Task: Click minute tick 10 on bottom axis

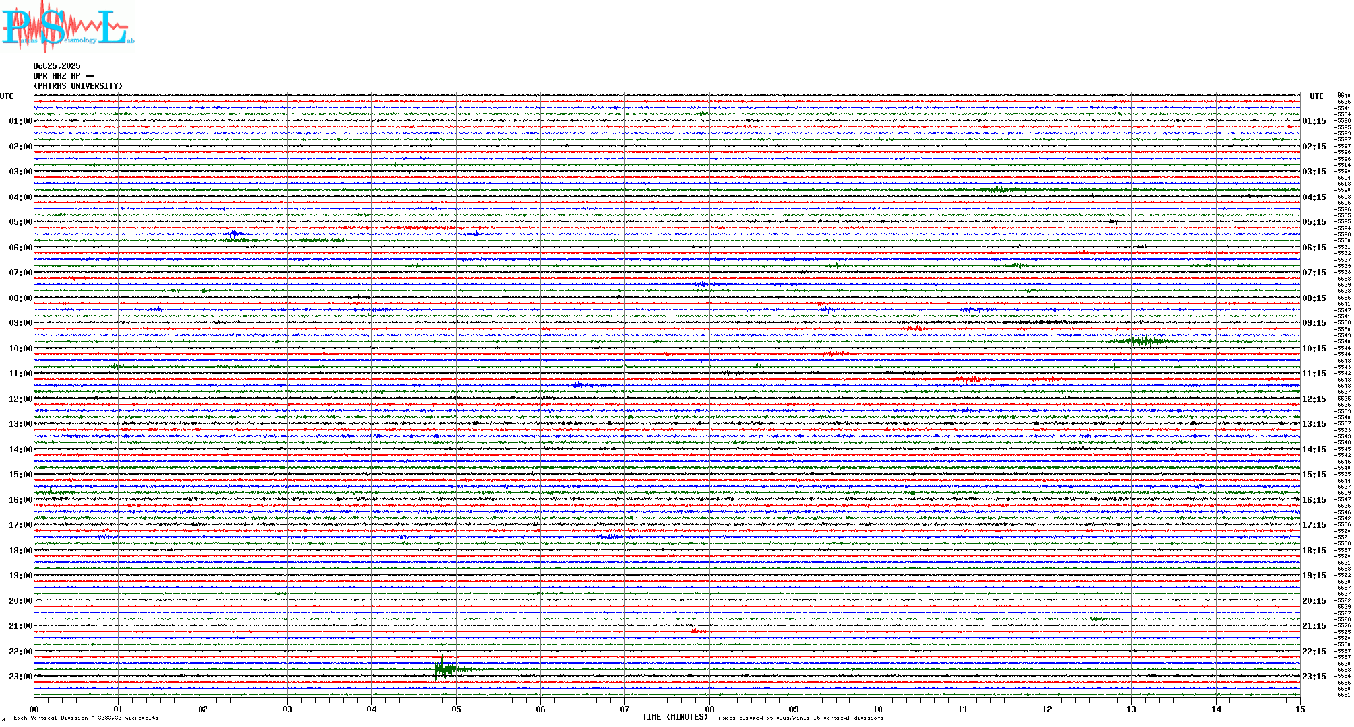Action: point(878,709)
